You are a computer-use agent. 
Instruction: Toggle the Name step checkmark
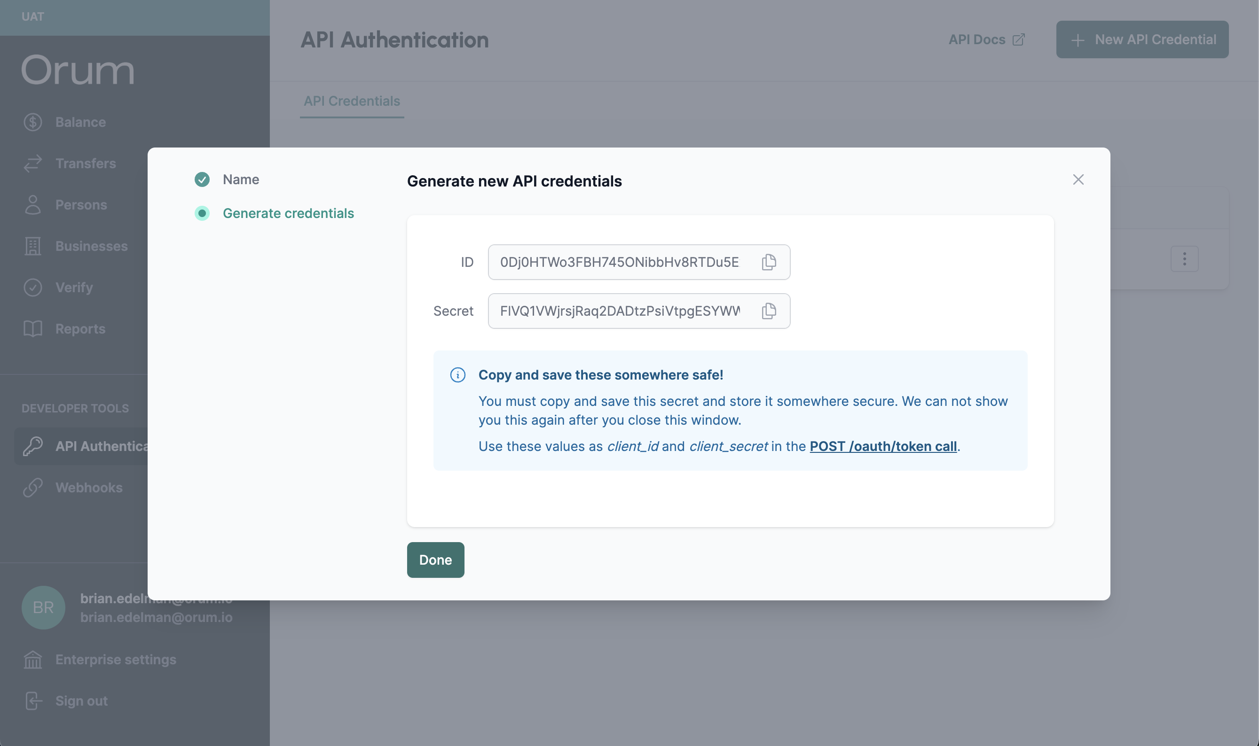pyautogui.click(x=203, y=179)
